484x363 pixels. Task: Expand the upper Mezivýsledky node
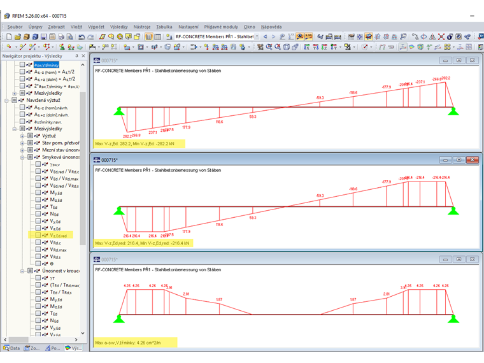click(14, 93)
